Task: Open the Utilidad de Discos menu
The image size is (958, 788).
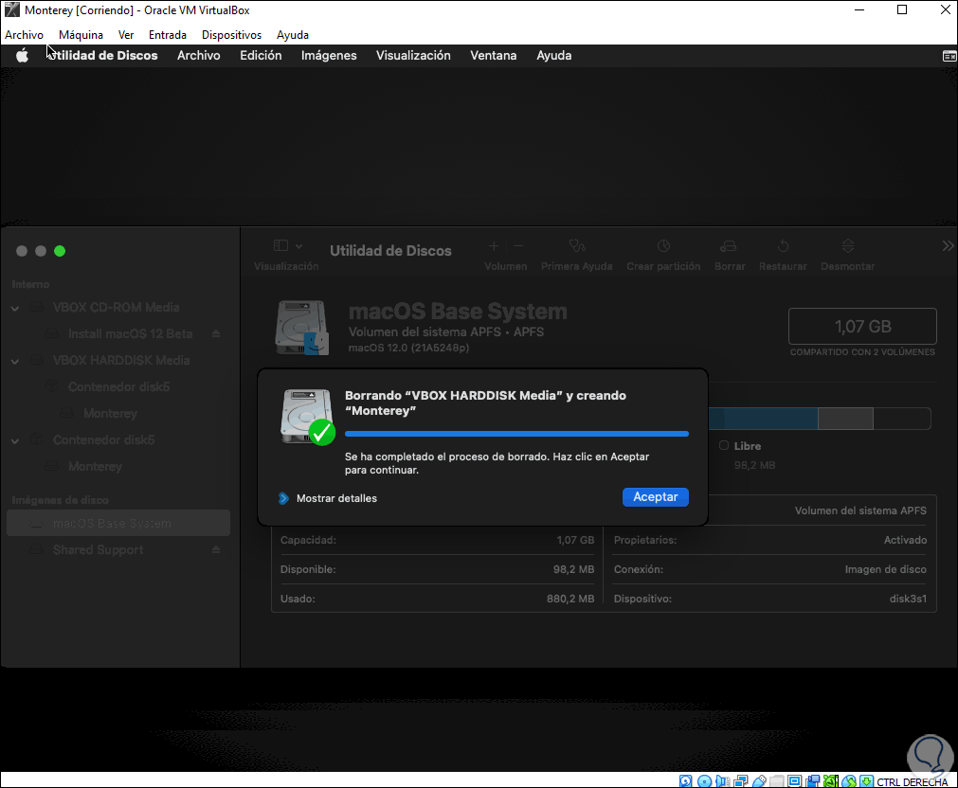Action: click(102, 56)
